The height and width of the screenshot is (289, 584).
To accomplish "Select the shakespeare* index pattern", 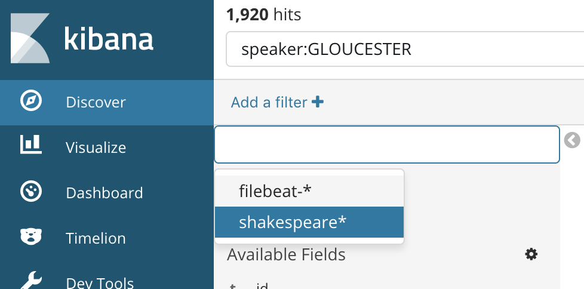I will (x=309, y=222).
